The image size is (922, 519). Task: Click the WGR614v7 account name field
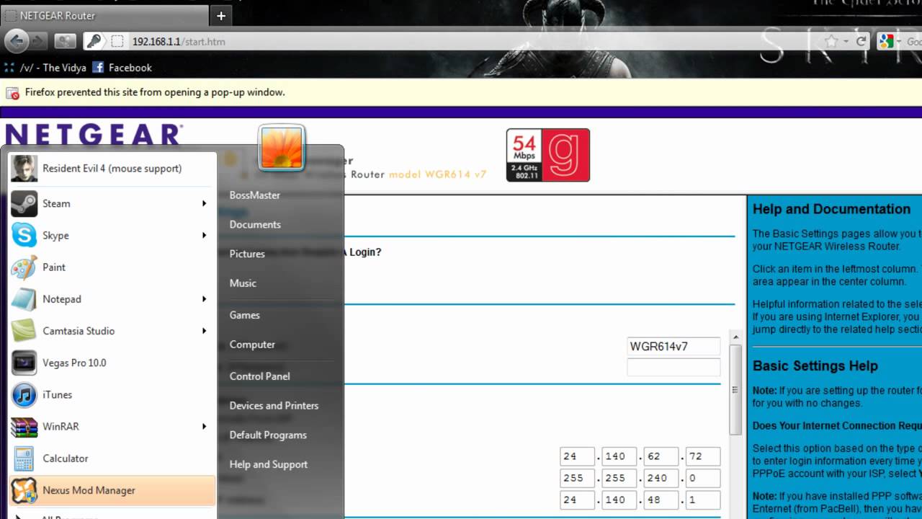point(673,347)
